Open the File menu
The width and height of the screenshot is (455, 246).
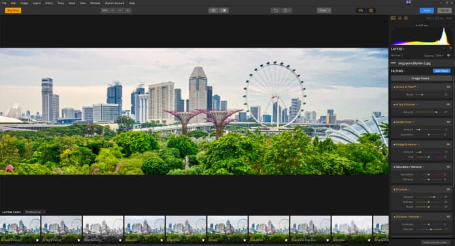point(4,3)
